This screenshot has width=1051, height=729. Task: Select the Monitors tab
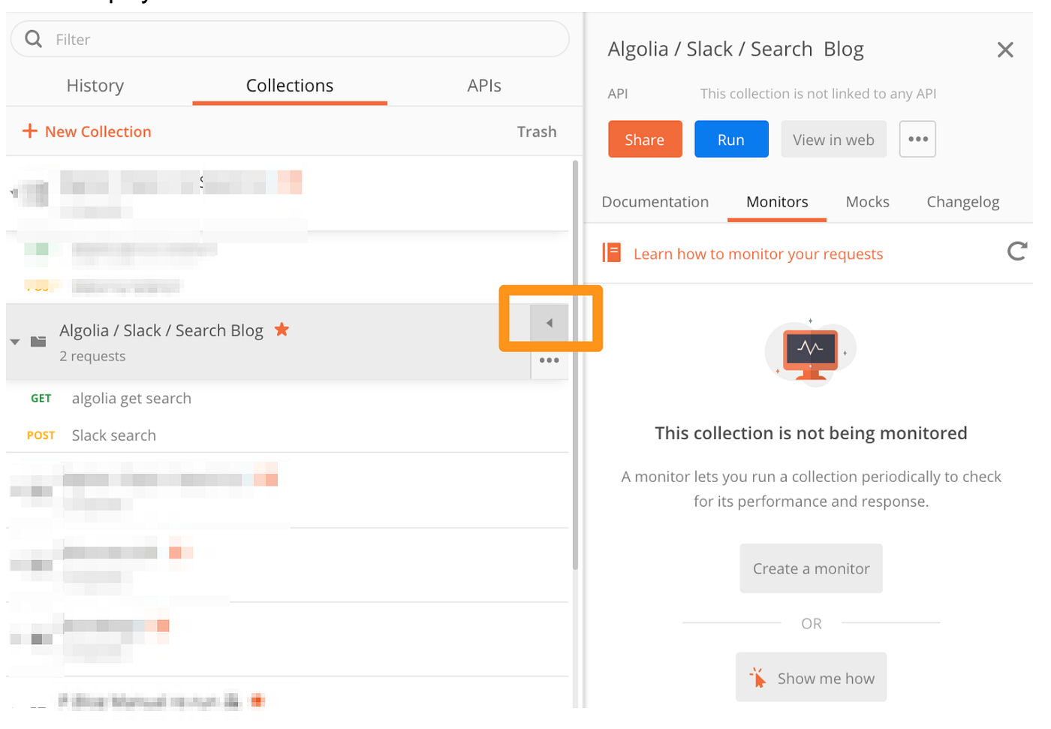point(777,202)
